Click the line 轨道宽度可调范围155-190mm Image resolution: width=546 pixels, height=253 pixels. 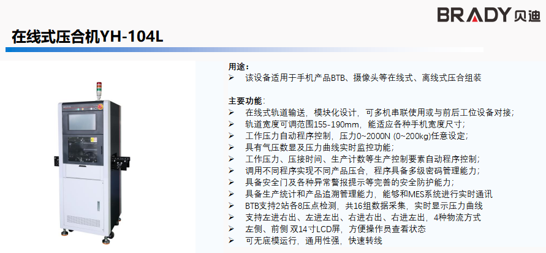355,124
